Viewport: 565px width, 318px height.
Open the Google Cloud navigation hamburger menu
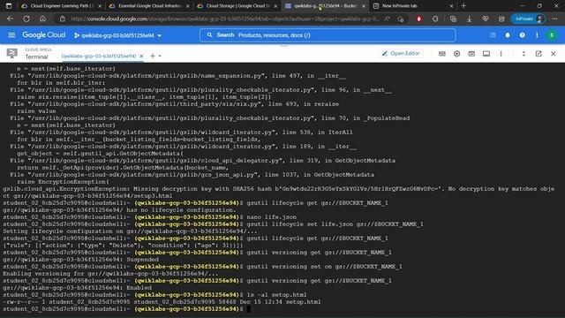(11, 35)
